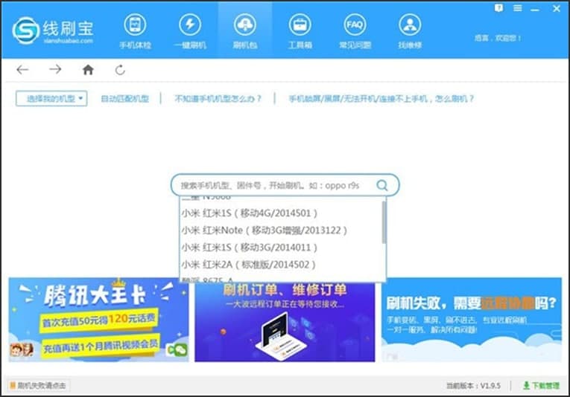This screenshot has width=570, height=397.
Task: Expand the 选择我的机型 dropdown
Action: click(x=51, y=98)
